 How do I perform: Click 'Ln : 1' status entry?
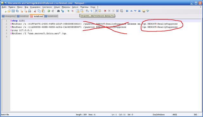tap(114, 114)
